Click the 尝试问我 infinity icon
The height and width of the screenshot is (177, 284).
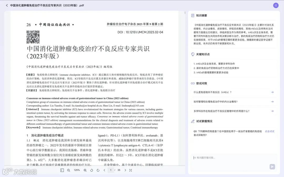193,83
